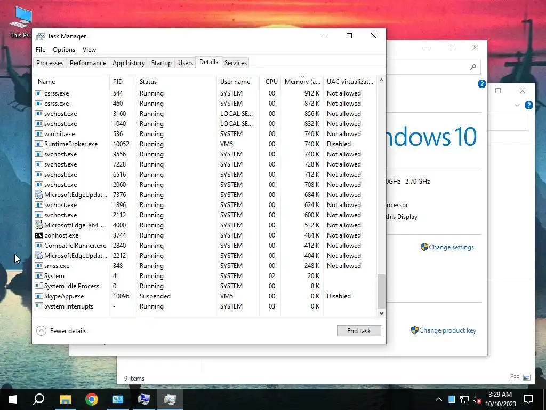Screen dimensions: 546x410
Task: Launch Google Chrome from taskbar
Action: coord(92,399)
